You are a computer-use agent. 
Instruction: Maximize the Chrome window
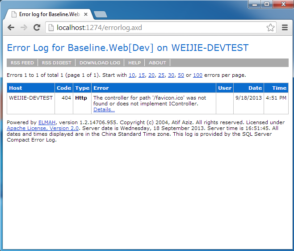[267, 4]
